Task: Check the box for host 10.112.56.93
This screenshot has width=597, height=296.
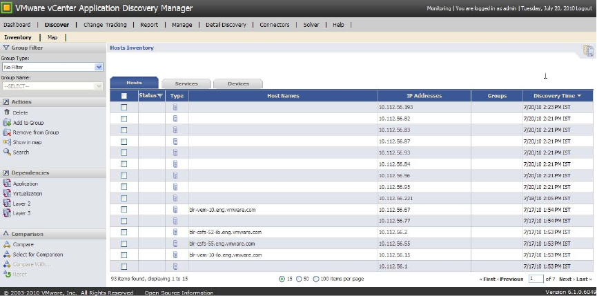Action: (x=124, y=152)
